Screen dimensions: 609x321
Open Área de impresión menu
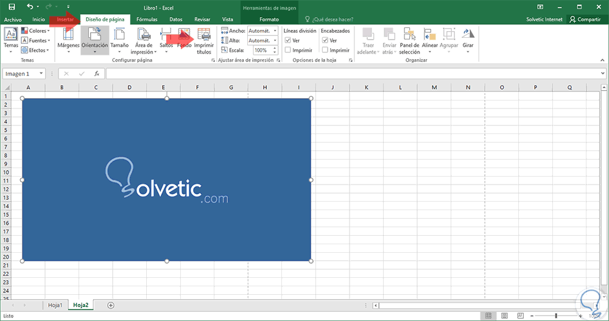[144, 40]
